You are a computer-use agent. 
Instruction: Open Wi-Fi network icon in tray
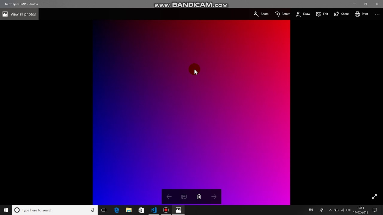coord(343,210)
